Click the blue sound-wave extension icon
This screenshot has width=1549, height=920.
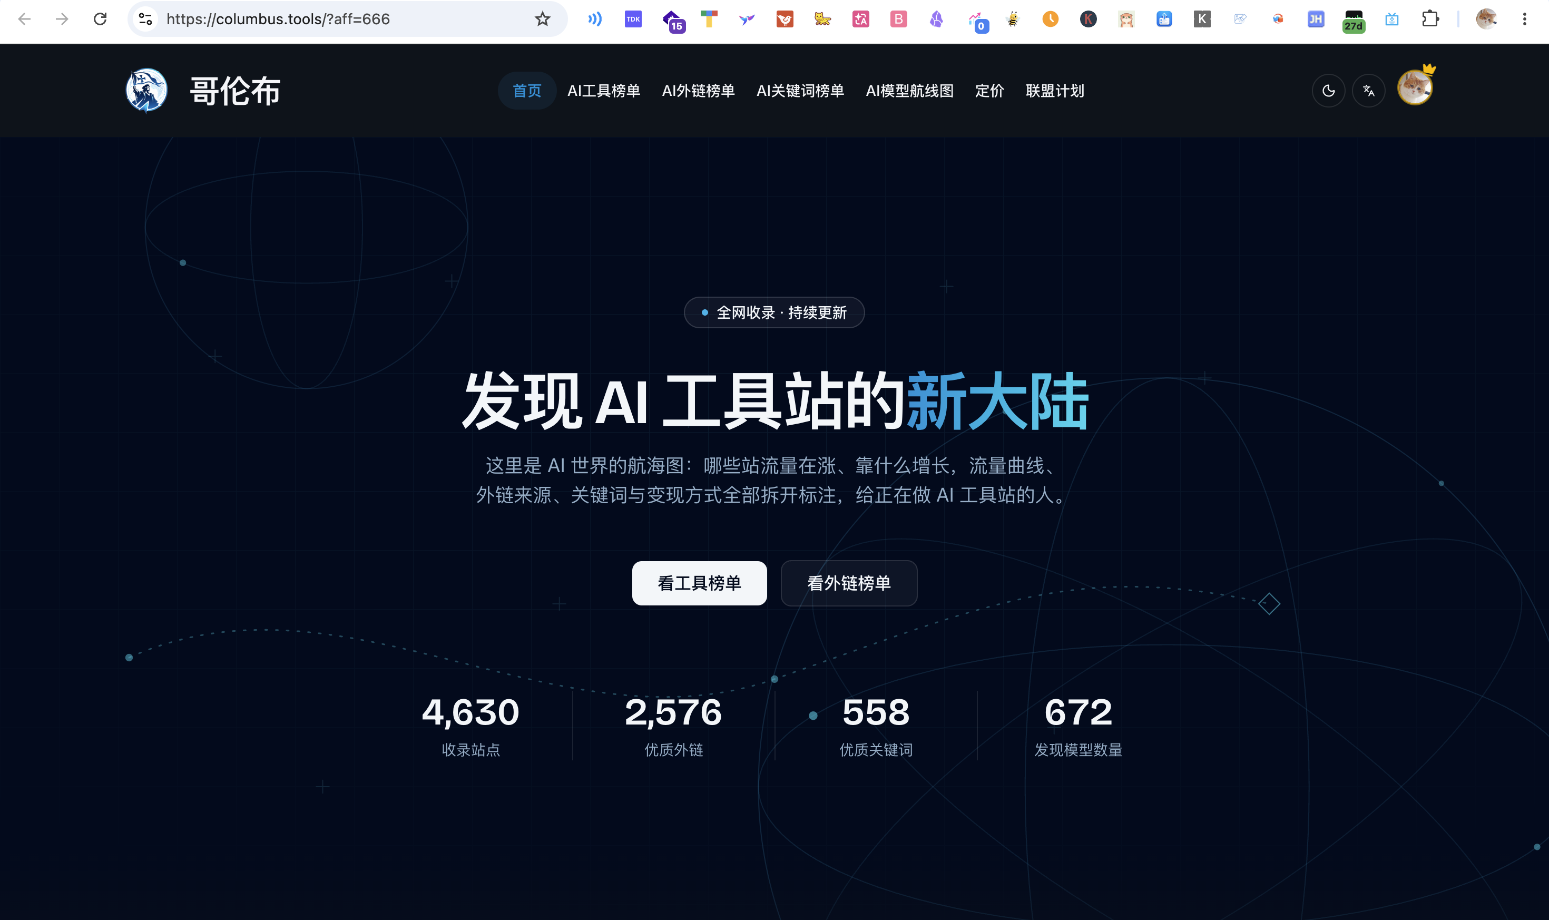coord(595,19)
